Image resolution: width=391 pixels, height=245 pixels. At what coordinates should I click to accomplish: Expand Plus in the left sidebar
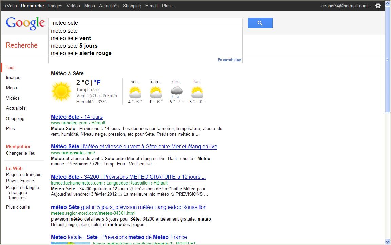11,129
